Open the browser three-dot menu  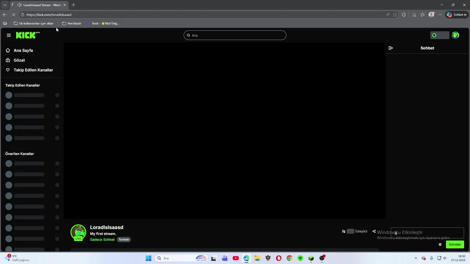coord(440,15)
